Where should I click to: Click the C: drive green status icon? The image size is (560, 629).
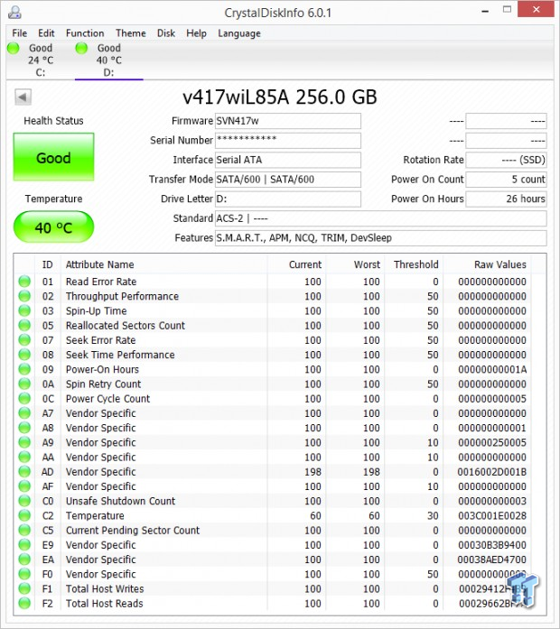[x=14, y=48]
